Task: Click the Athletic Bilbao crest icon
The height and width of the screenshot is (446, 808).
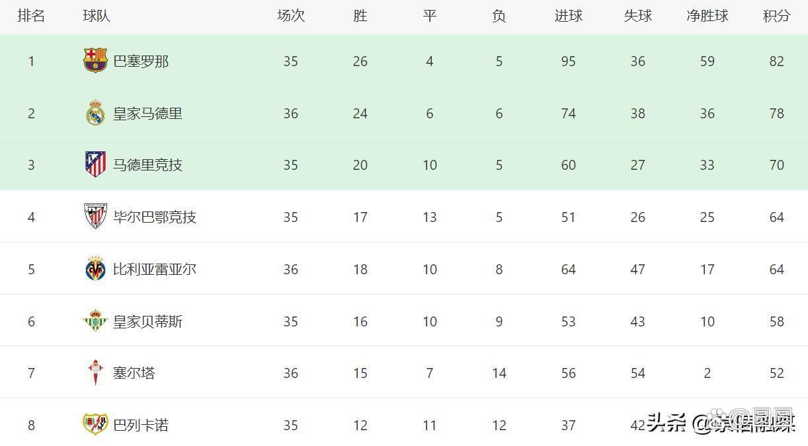Action: [x=95, y=217]
